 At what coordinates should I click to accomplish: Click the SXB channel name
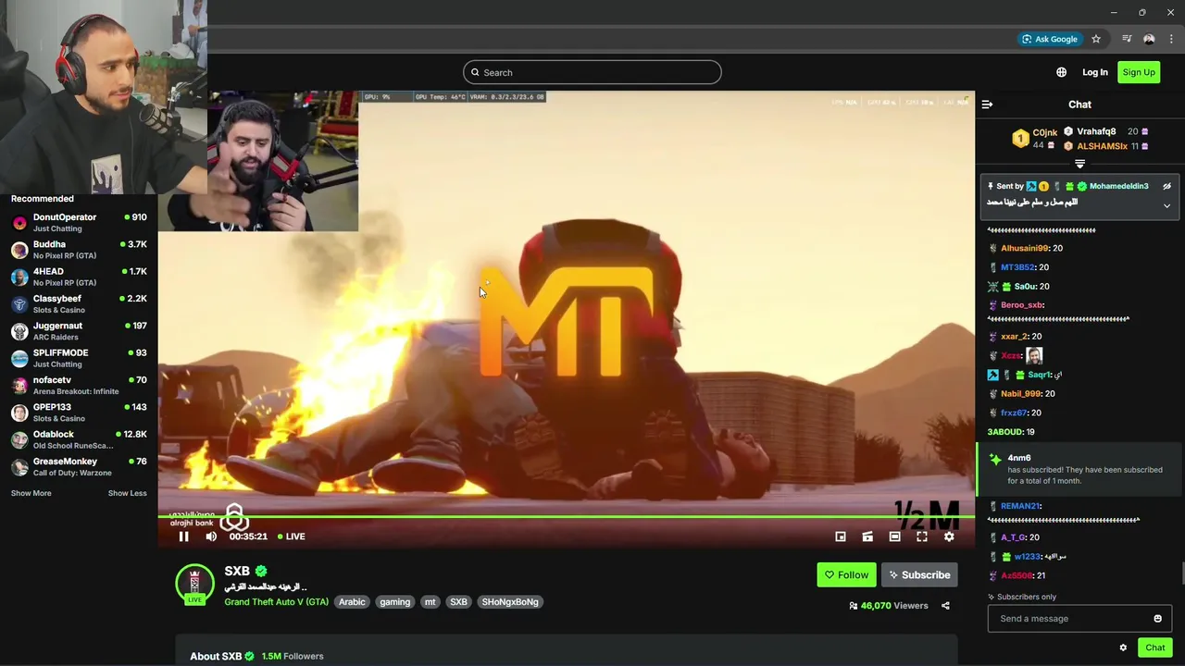[x=237, y=572]
